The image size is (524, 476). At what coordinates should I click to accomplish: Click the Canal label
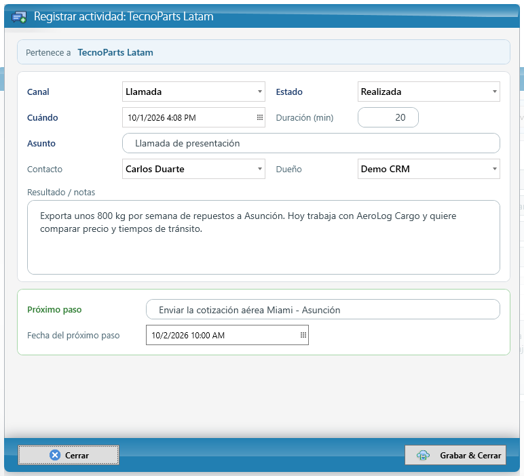click(38, 92)
